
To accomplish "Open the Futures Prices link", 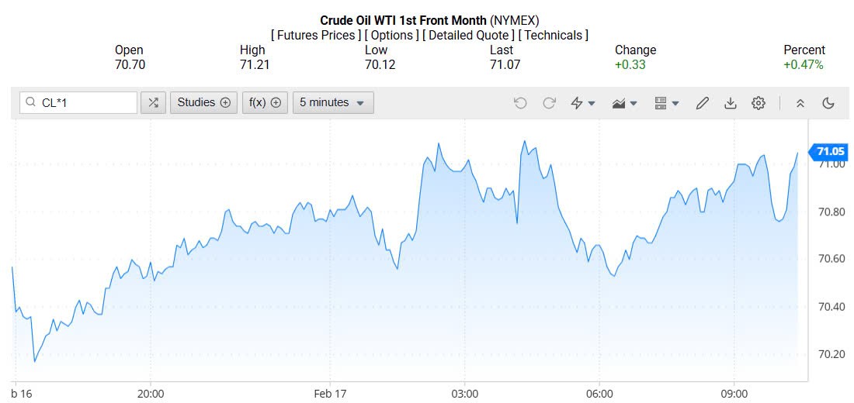I will (315, 35).
